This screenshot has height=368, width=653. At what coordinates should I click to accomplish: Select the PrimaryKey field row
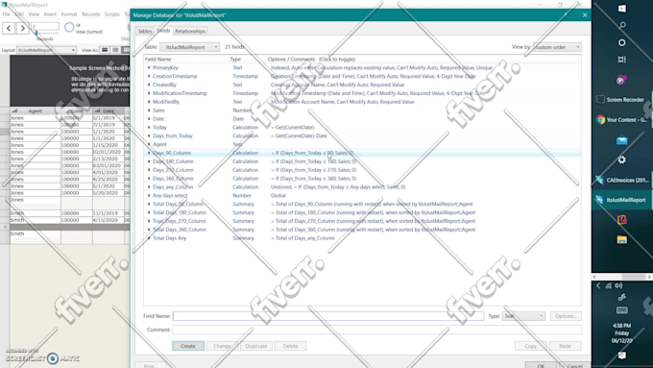click(x=362, y=67)
